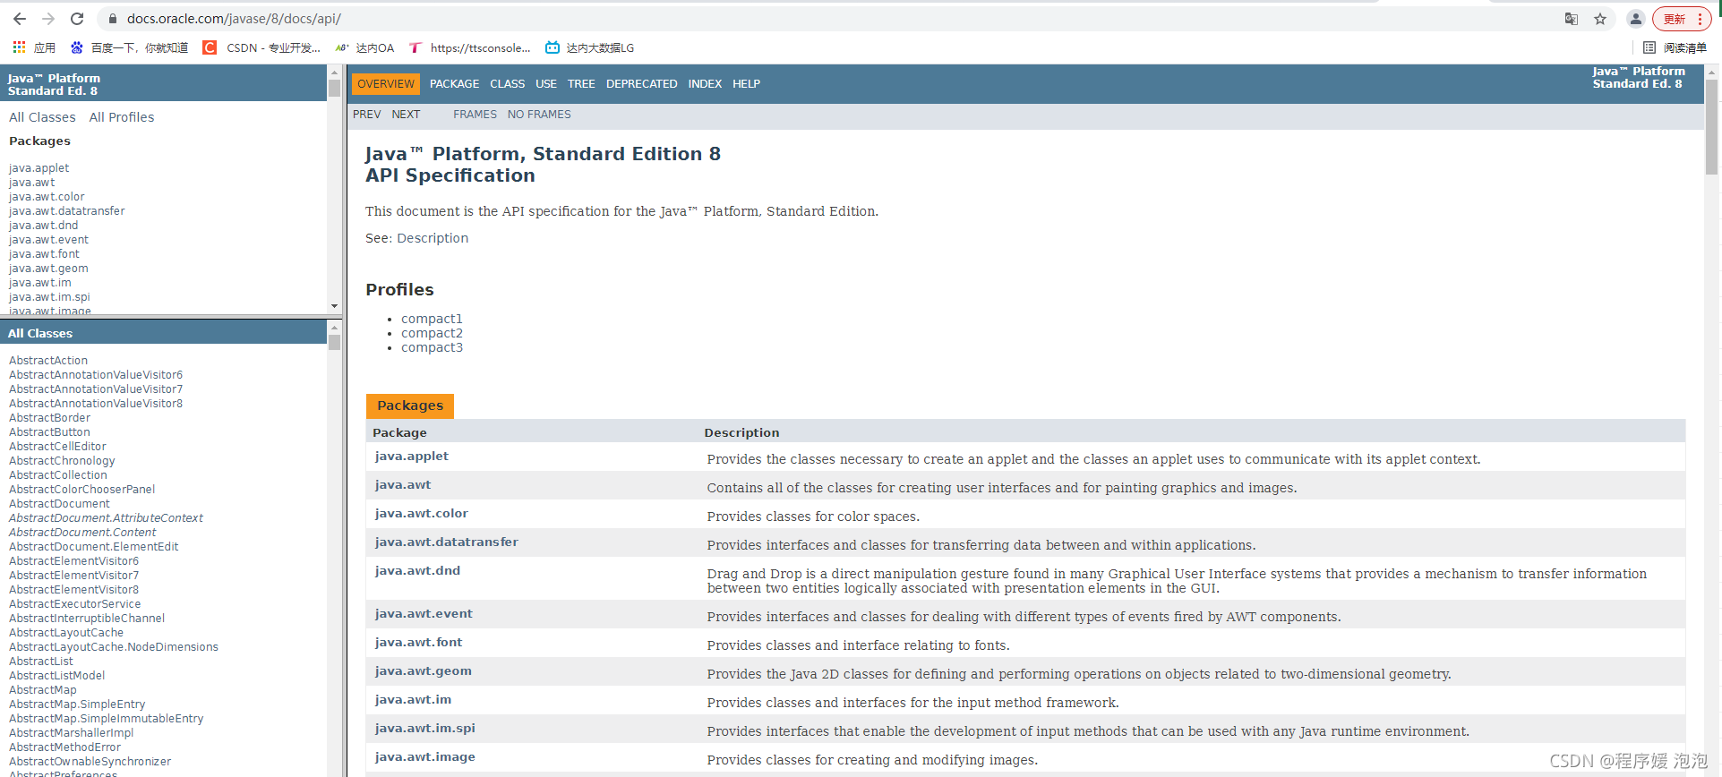Open the user profile avatar icon
The height and width of the screenshot is (777, 1722).
(1635, 19)
